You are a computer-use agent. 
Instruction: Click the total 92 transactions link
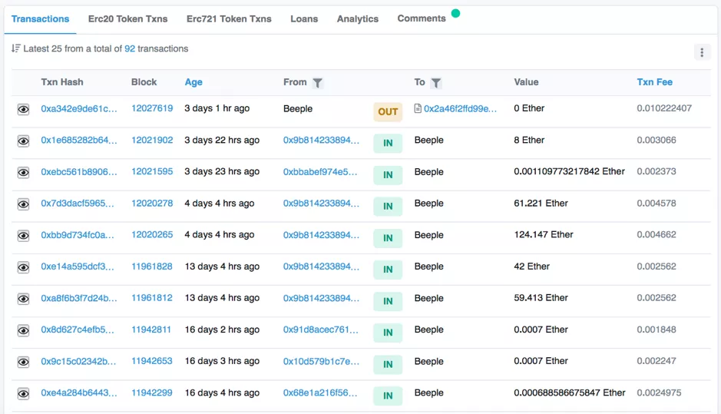click(x=130, y=48)
